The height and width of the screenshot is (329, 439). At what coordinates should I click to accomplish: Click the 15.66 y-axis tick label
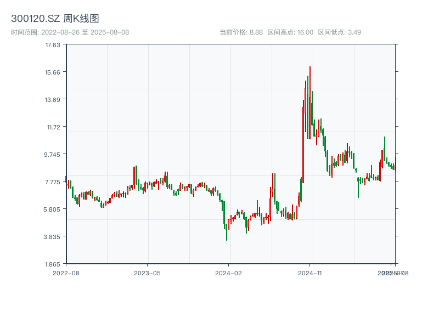53,72
